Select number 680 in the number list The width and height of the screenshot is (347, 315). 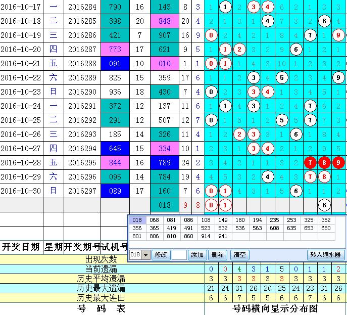point(326,228)
